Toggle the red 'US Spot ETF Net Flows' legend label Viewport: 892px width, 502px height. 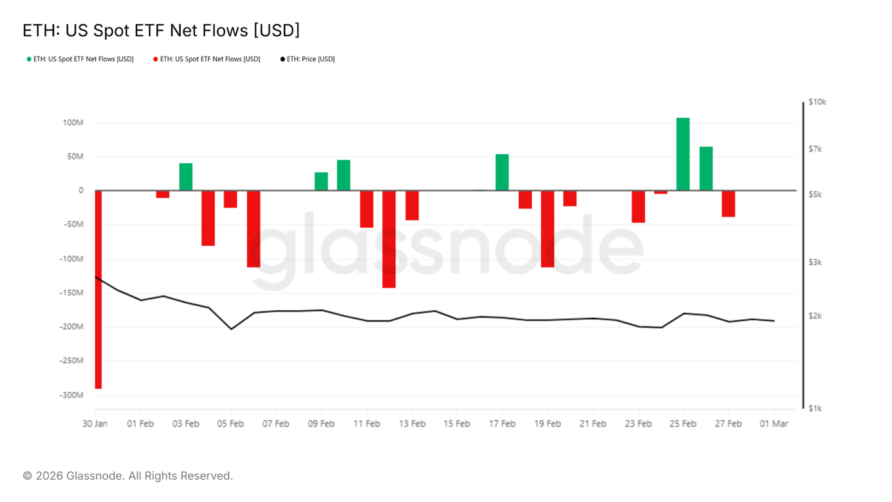[210, 59]
